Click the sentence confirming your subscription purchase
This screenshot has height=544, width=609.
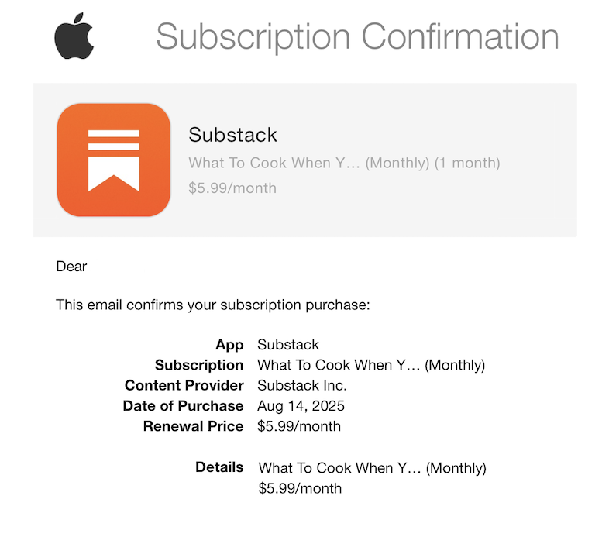point(213,305)
